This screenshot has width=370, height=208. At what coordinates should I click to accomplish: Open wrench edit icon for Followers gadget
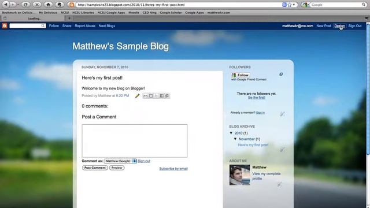pyautogui.click(x=282, y=114)
